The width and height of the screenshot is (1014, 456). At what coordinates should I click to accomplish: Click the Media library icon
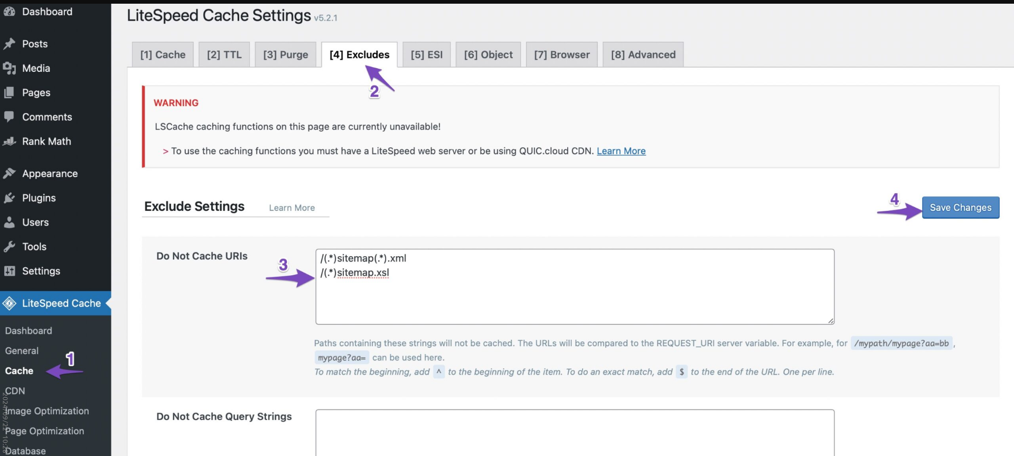(x=10, y=68)
